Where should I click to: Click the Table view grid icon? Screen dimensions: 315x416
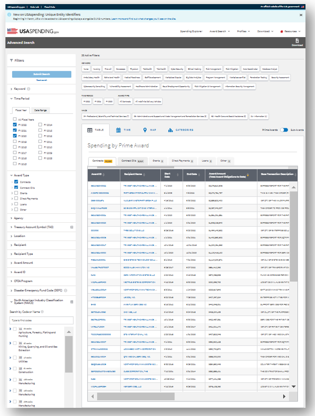click(x=90, y=130)
